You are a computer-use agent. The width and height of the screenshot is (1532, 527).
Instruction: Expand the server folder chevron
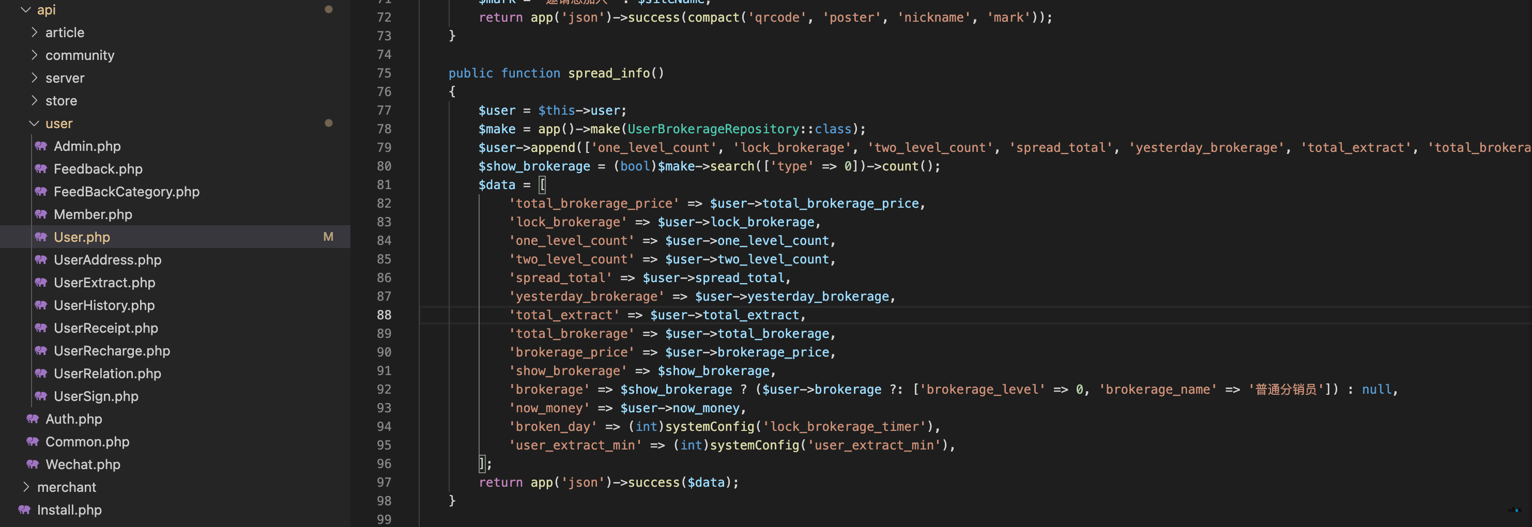coord(34,78)
